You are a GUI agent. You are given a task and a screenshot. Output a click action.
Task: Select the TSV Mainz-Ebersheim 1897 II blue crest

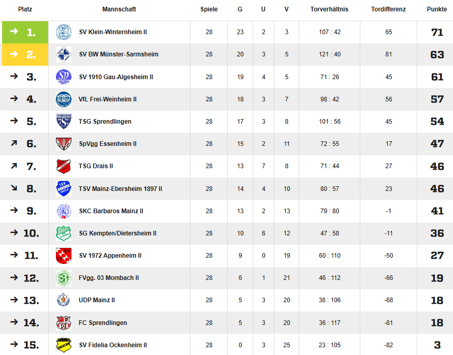tap(64, 188)
